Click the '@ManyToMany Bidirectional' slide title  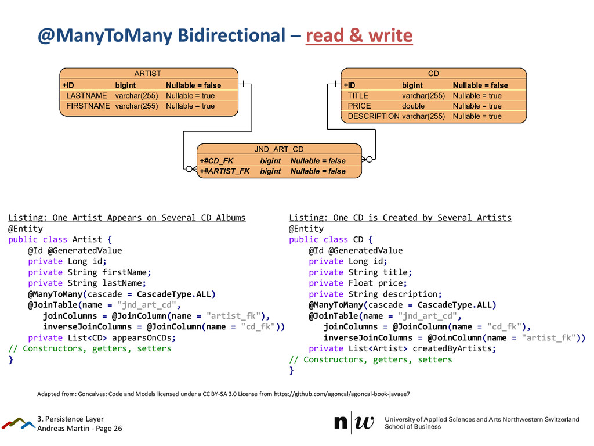click(161, 35)
